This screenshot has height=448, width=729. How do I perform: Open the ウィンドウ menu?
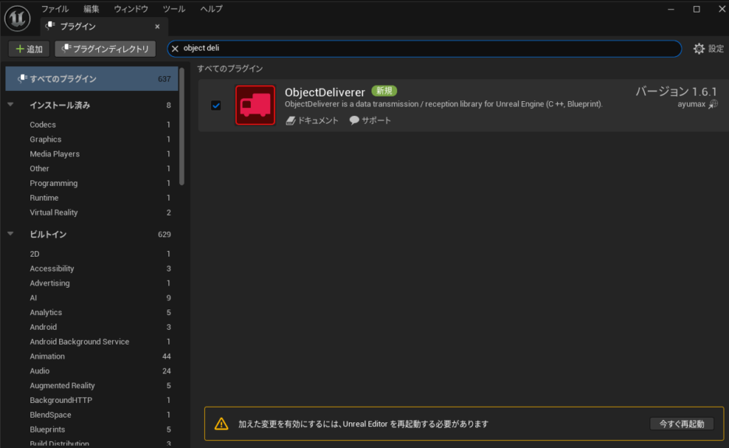(x=131, y=9)
